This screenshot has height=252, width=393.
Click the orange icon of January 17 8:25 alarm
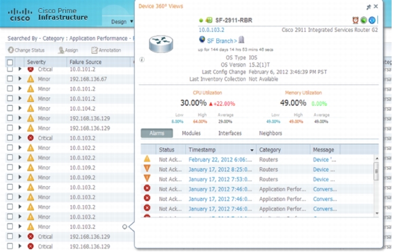tap(147, 168)
